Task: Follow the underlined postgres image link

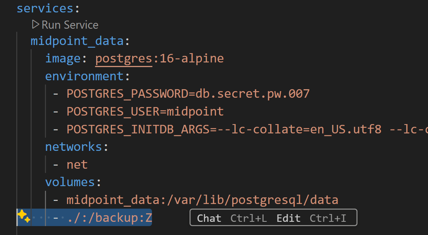Action: click(124, 59)
